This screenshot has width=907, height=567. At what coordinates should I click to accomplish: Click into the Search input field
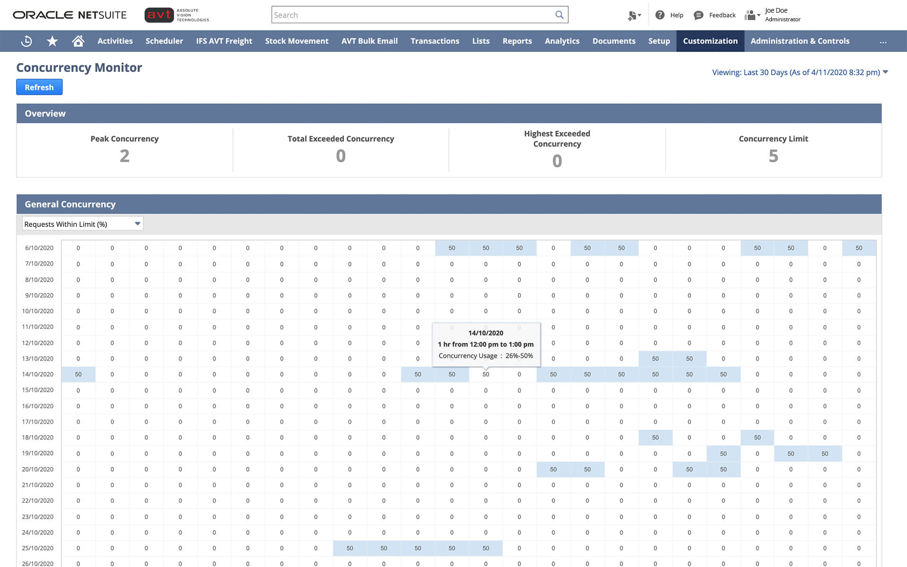point(411,15)
